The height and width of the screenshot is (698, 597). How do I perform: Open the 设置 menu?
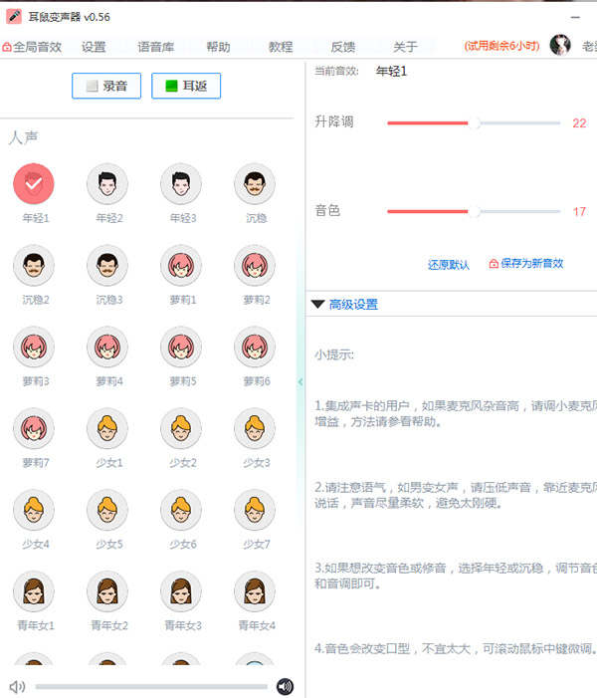(x=94, y=47)
